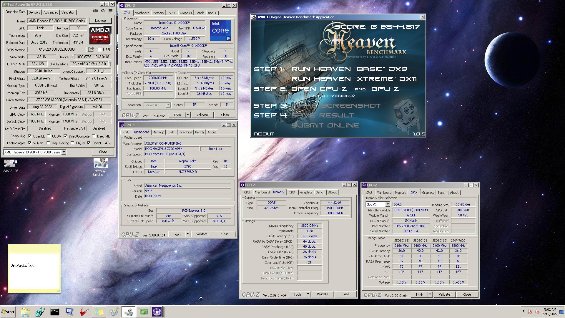Expand Tools dropdown arrow in CPU-Z Memory window

coord(308,294)
